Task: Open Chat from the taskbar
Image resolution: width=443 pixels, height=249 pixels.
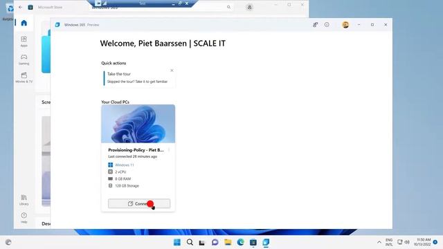Action: (x=215, y=242)
